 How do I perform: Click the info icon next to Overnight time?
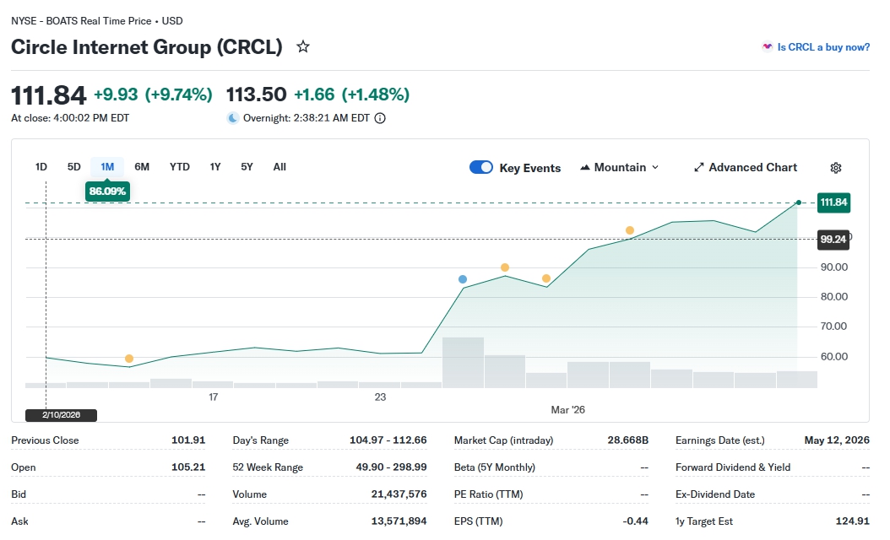coord(378,118)
